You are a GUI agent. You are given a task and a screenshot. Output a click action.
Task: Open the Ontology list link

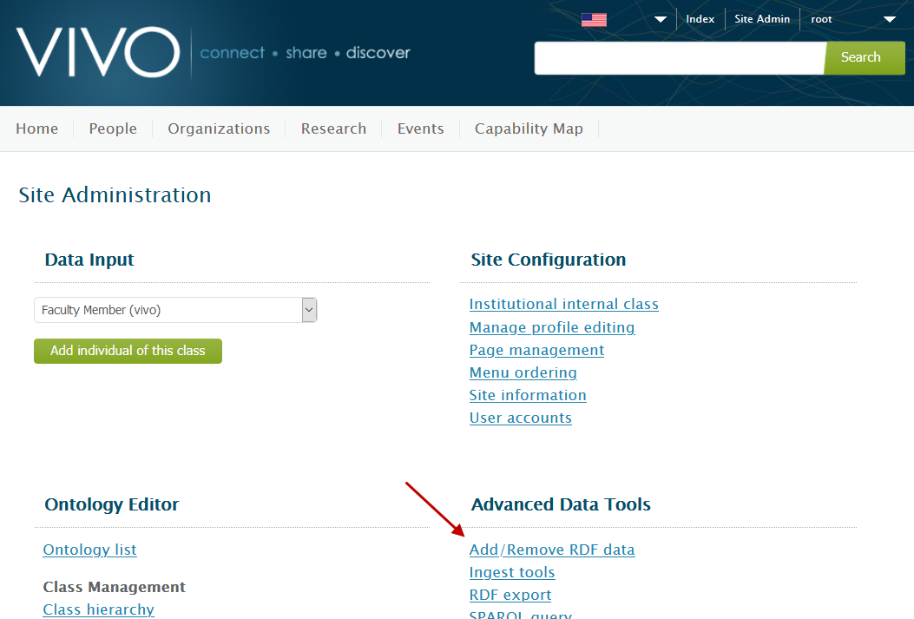tap(89, 550)
